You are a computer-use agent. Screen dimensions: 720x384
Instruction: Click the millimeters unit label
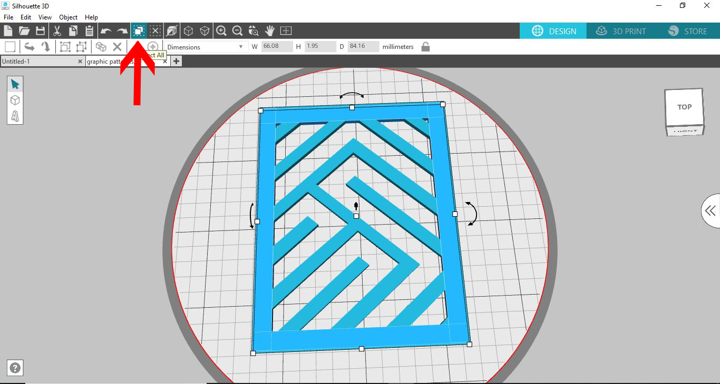pyautogui.click(x=398, y=47)
